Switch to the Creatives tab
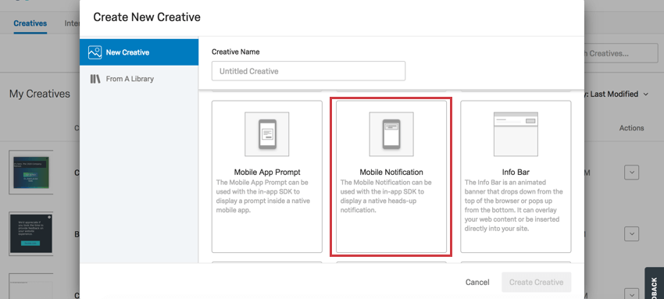 coord(30,23)
